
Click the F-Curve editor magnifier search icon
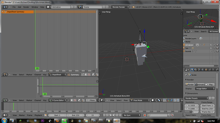point(83,100)
